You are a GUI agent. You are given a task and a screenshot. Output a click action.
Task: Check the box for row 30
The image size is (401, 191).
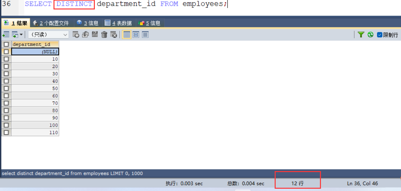[x=6, y=74]
